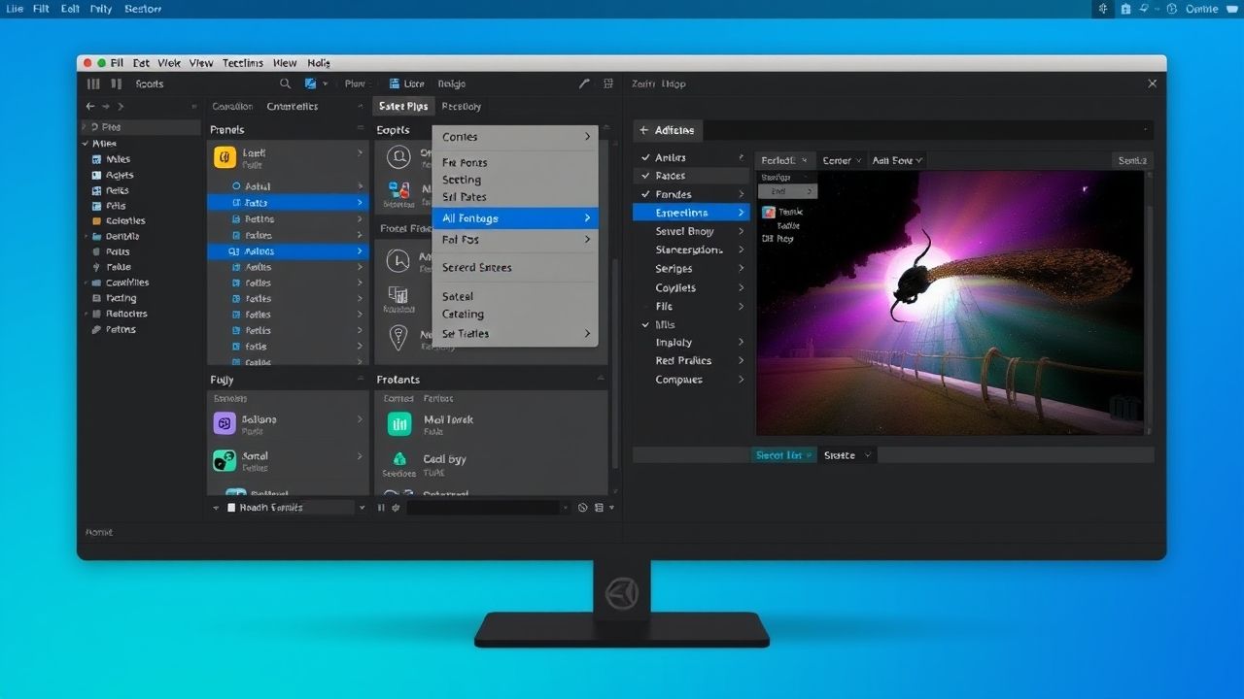
Task: Expand the Seivel Bnoy submenu arrow
Action: [741, 232]
